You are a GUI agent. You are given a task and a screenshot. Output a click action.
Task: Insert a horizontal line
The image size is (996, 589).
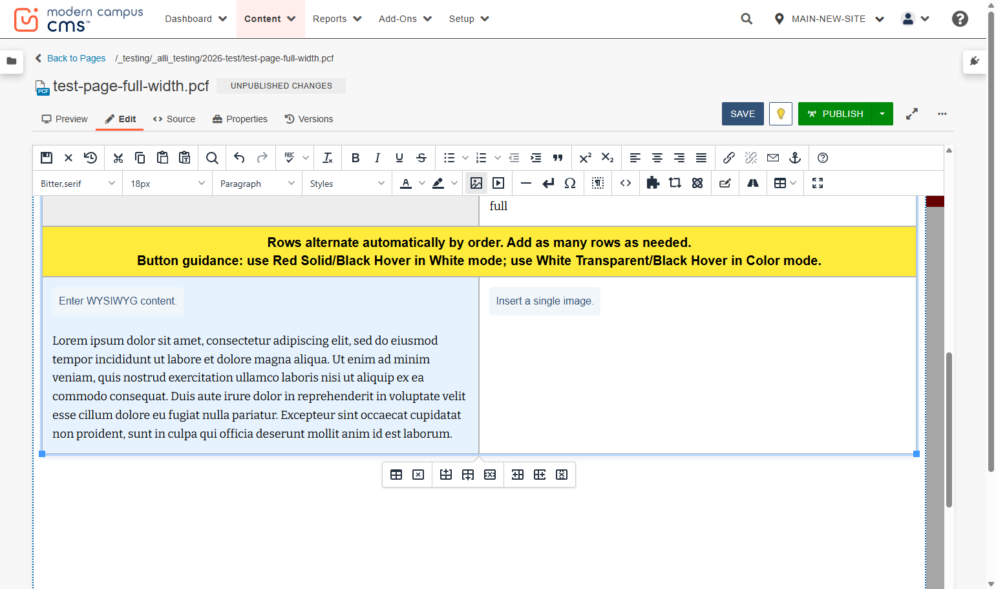526,183
